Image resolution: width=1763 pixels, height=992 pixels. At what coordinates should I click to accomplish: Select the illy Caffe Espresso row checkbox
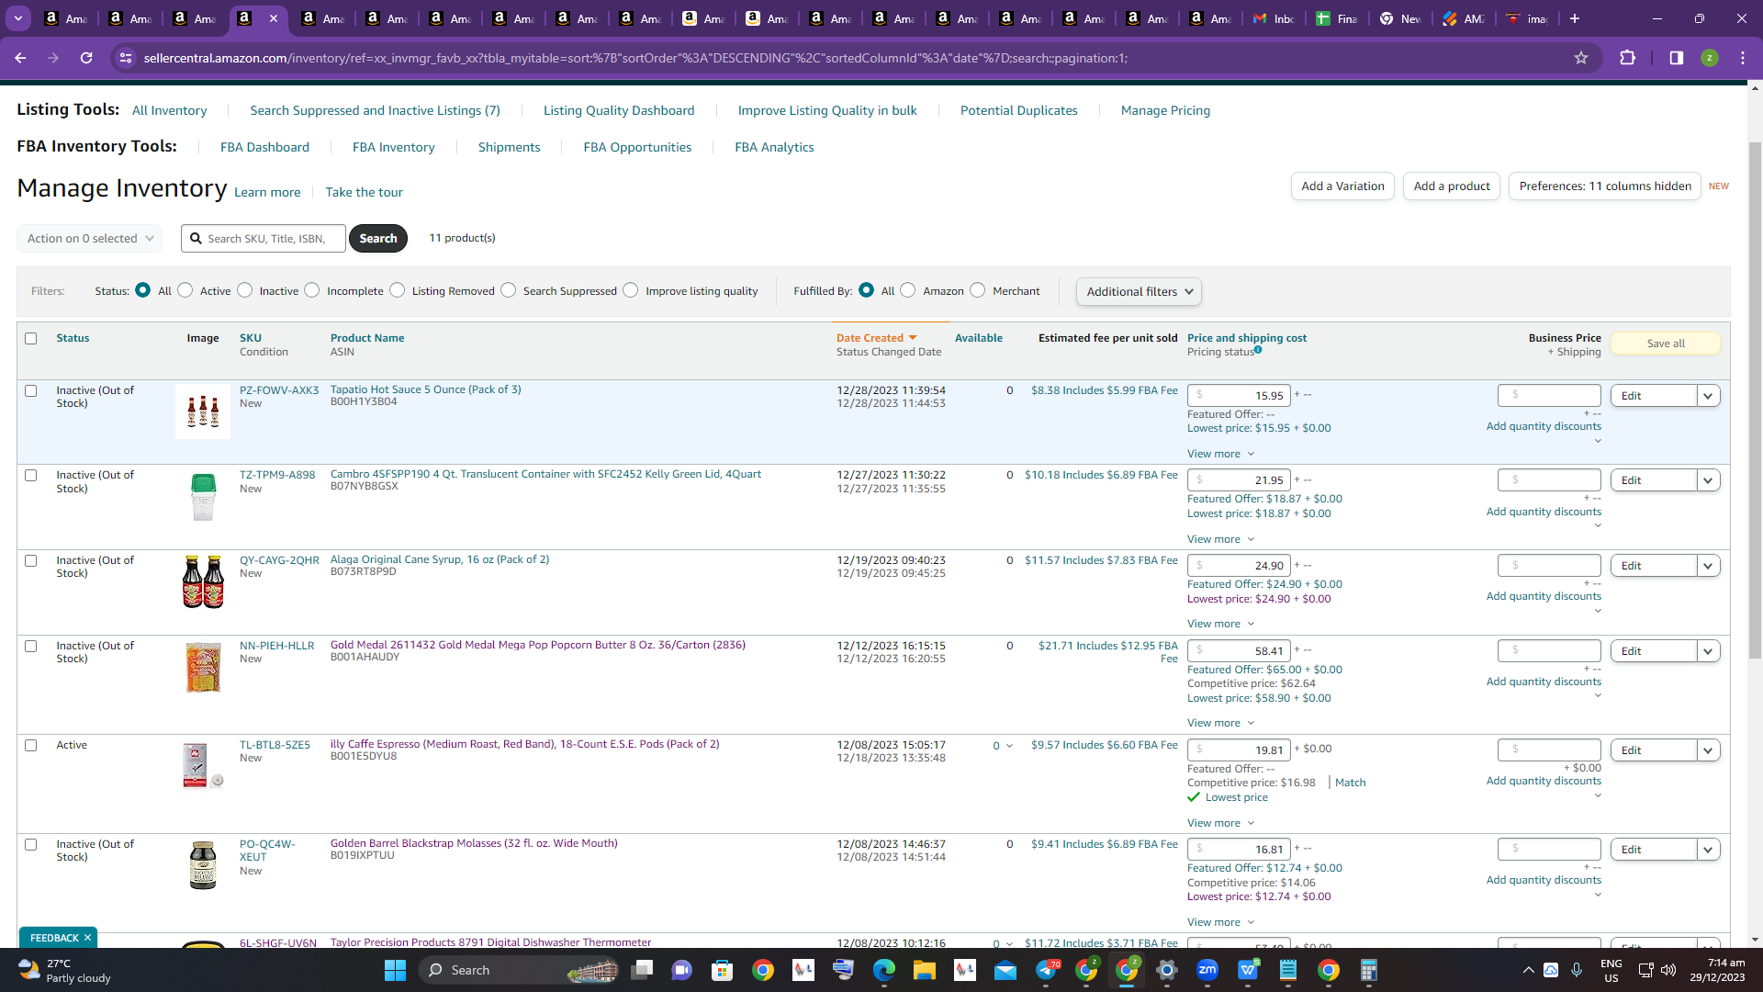(31, 745)
